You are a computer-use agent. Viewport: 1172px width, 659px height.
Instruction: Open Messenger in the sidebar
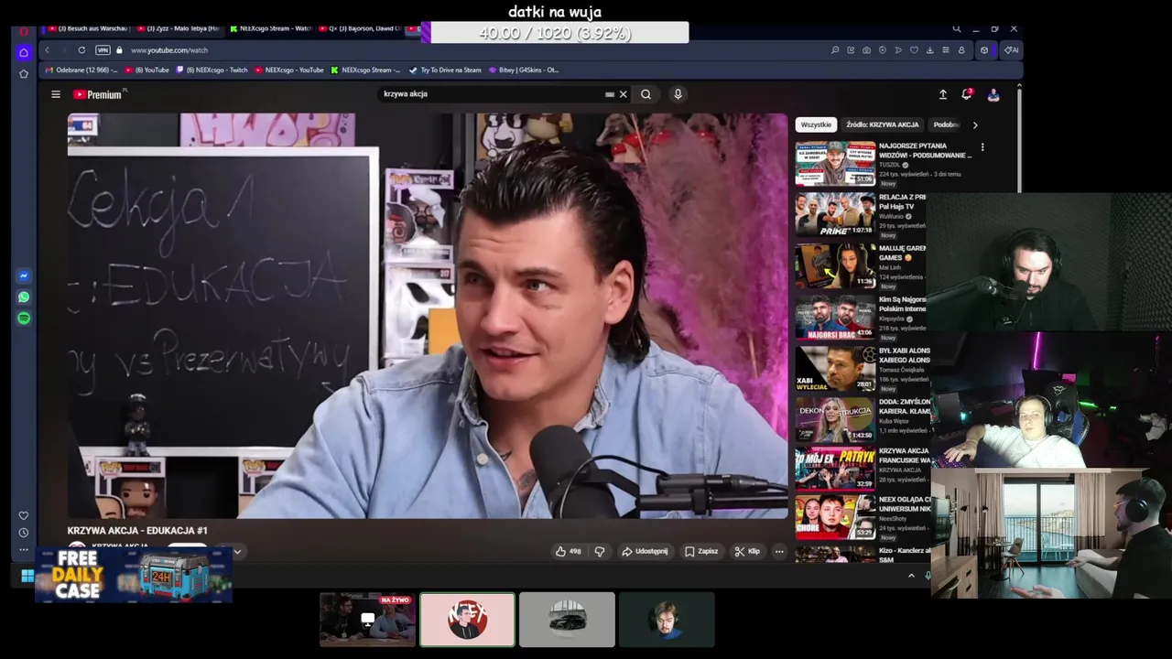pos(24,275)
